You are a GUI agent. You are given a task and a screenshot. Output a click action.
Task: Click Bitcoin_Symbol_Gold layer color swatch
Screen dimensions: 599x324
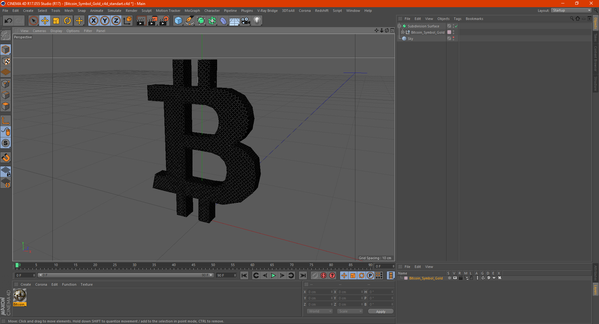(449, 32)
